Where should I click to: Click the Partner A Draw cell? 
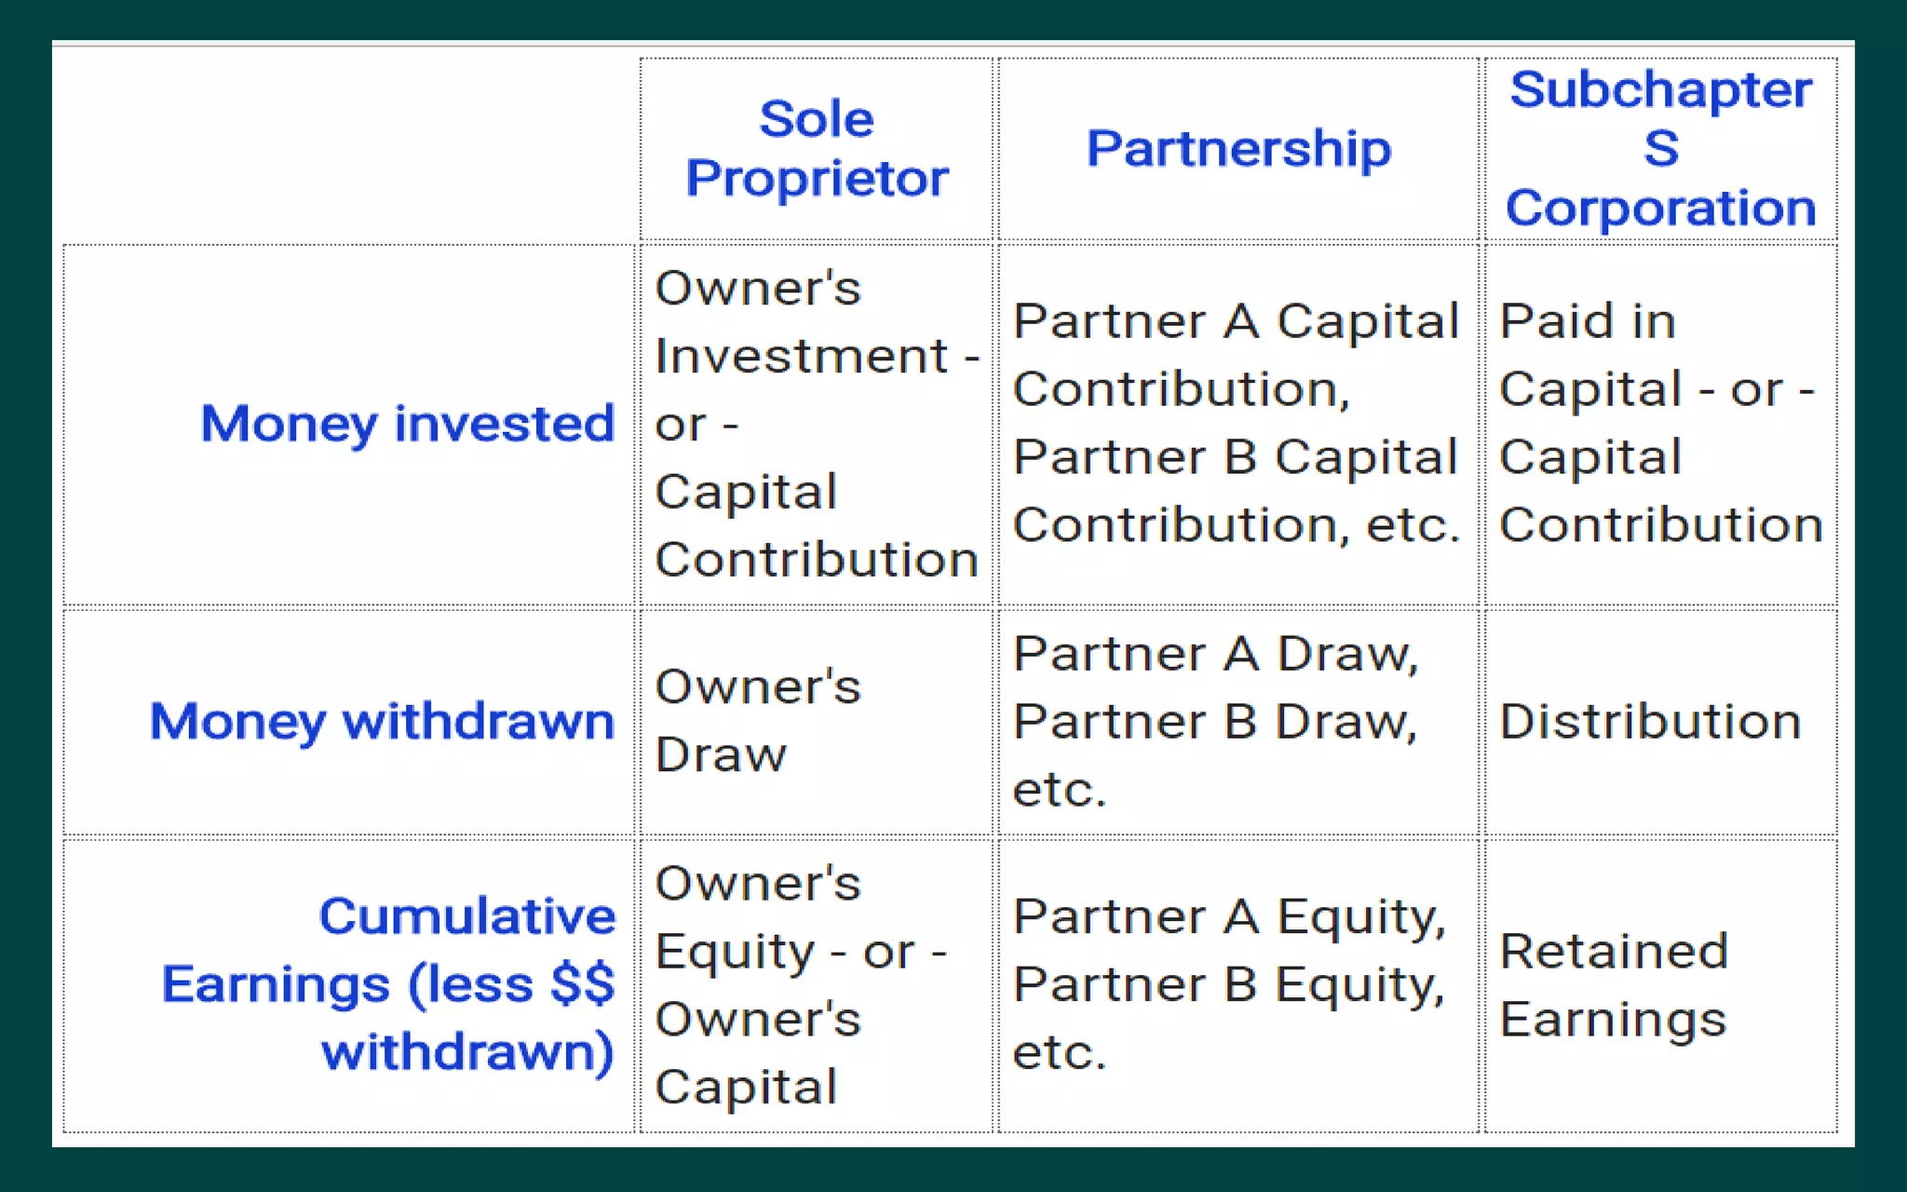[x=1215, y=654]
